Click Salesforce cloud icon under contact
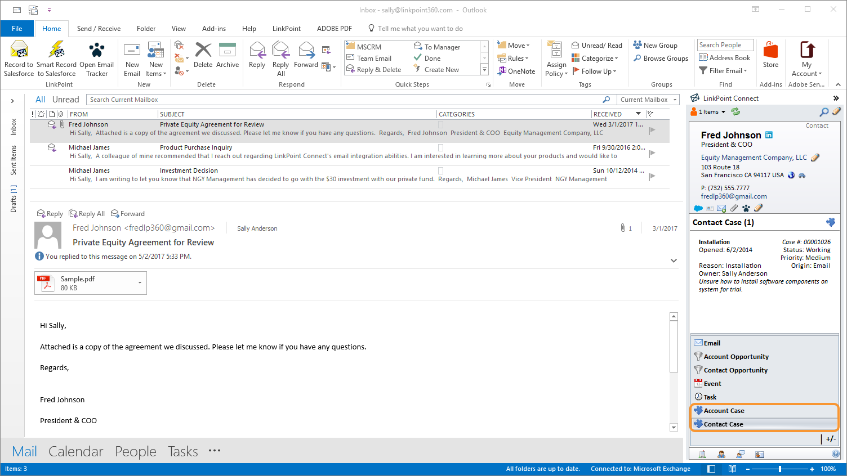This screenshot has height=476, width=847. tap(698, 208)
